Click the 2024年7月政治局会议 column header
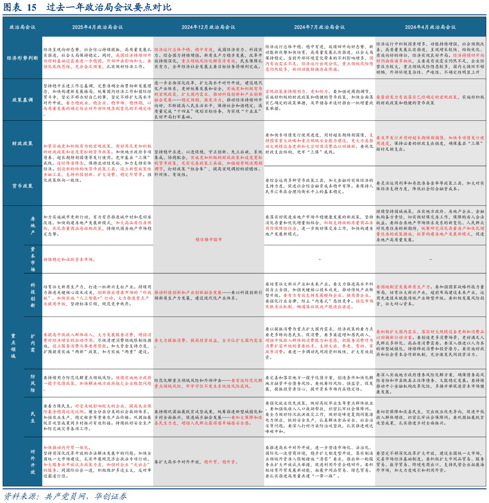 pos(319,27)
